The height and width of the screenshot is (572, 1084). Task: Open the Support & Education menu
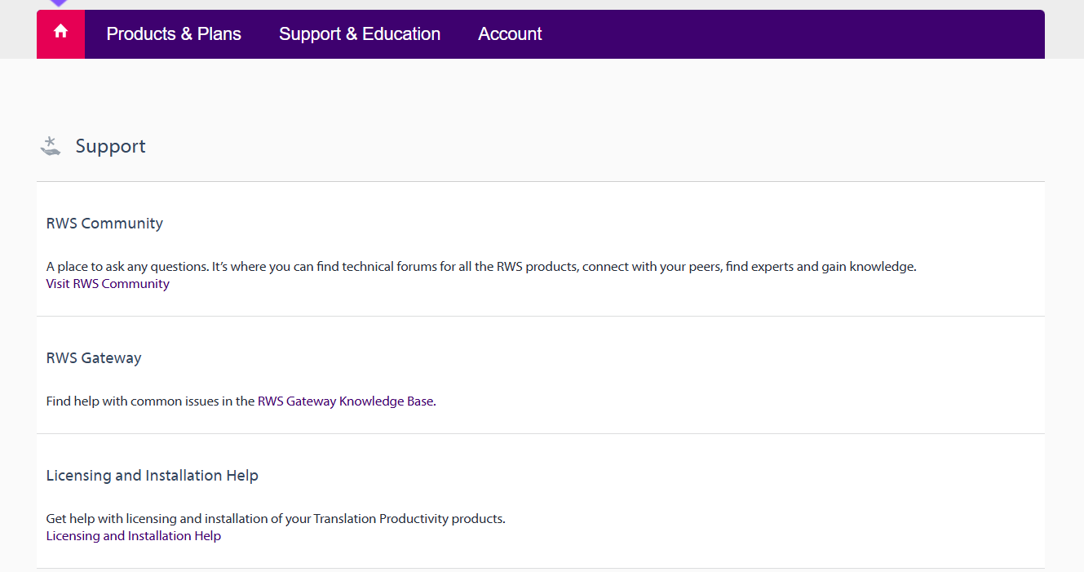coord(360,34)
